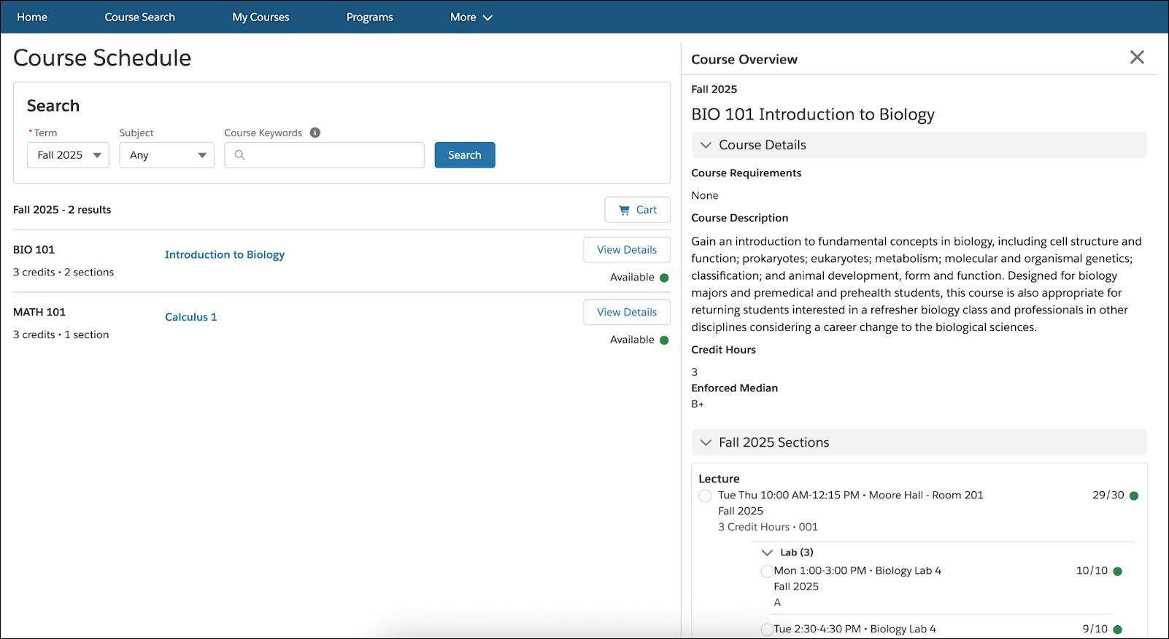Image resolution: width=1169 pixels, height=639 pixels.
Task: View details for MATH 101
Action: 627,313
